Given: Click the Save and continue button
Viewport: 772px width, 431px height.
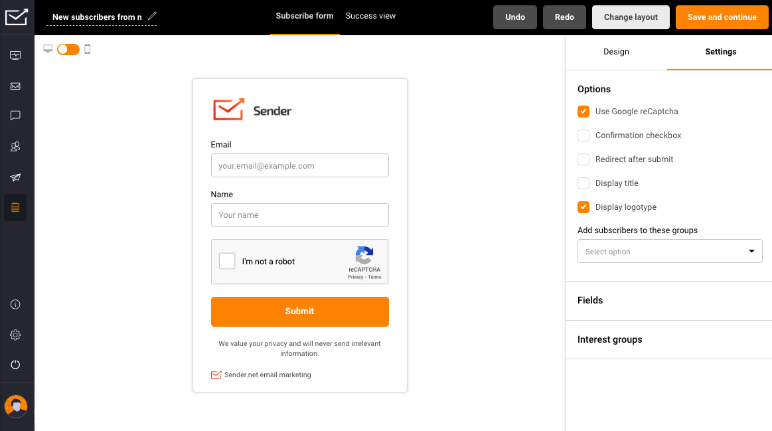Looking at the screenshot, I should click(722, 17).
